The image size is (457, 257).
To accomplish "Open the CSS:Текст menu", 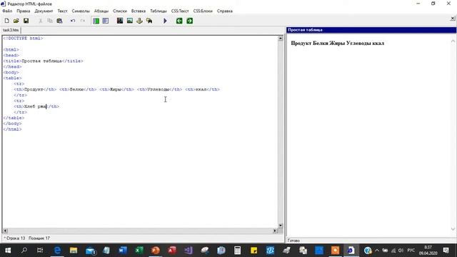I will [x=180, y=11].
